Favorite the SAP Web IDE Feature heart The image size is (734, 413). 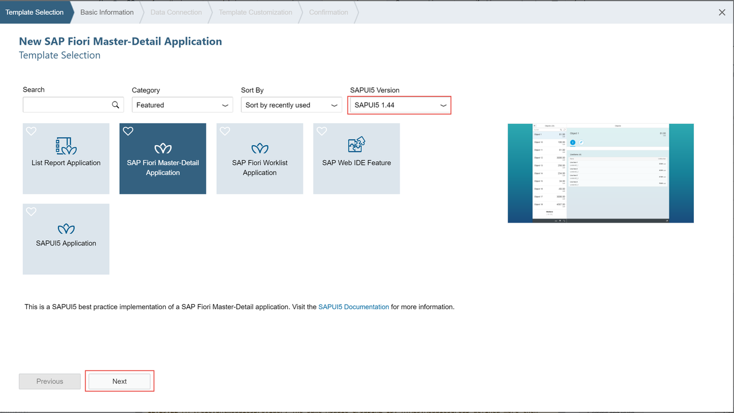[x=322, y=131]
